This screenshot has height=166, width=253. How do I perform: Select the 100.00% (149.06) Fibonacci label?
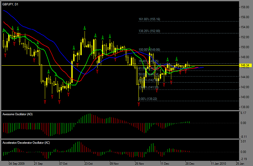149,50
